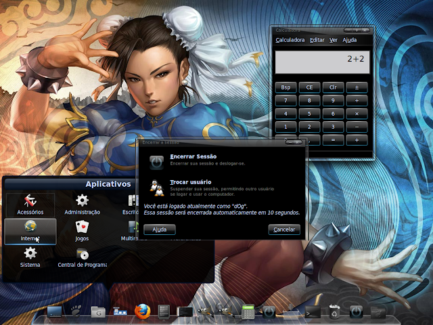The height and width of the screenshot is (325, 433).
Task: Click the power icon next to Encerrar Sessão
Action: (x=156, y=162)
